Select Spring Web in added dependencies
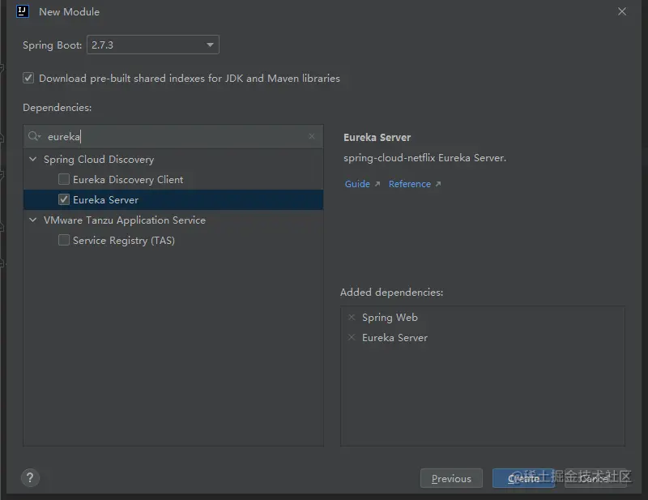Image resolution: width=648 pixels, height=500 pixels. (x=390, y=317)
